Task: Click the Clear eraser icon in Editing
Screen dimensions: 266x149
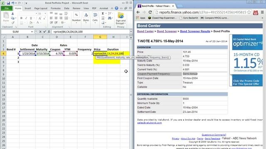Action: click(103, 22)
